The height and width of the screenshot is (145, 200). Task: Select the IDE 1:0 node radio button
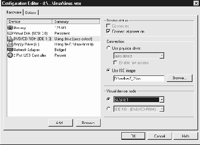click(109, 109)
